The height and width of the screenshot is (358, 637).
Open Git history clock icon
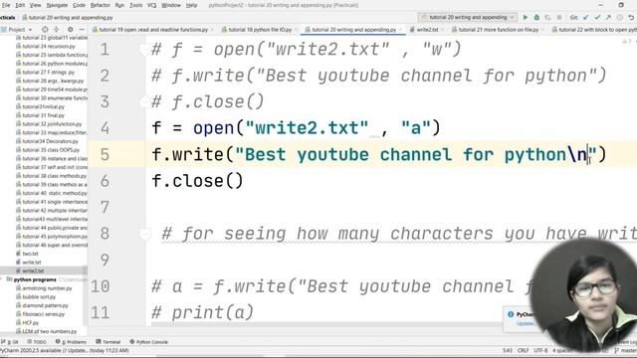pyautogui.click(x=619, y=18)
